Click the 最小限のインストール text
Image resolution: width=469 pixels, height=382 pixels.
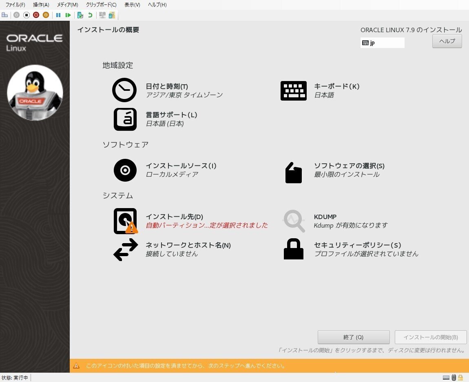pos(347,174)
